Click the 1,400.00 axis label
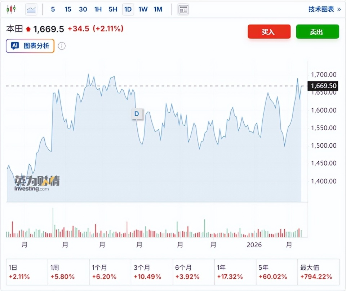The width and height of the screenshot is (346, 291). click(324, 181)
